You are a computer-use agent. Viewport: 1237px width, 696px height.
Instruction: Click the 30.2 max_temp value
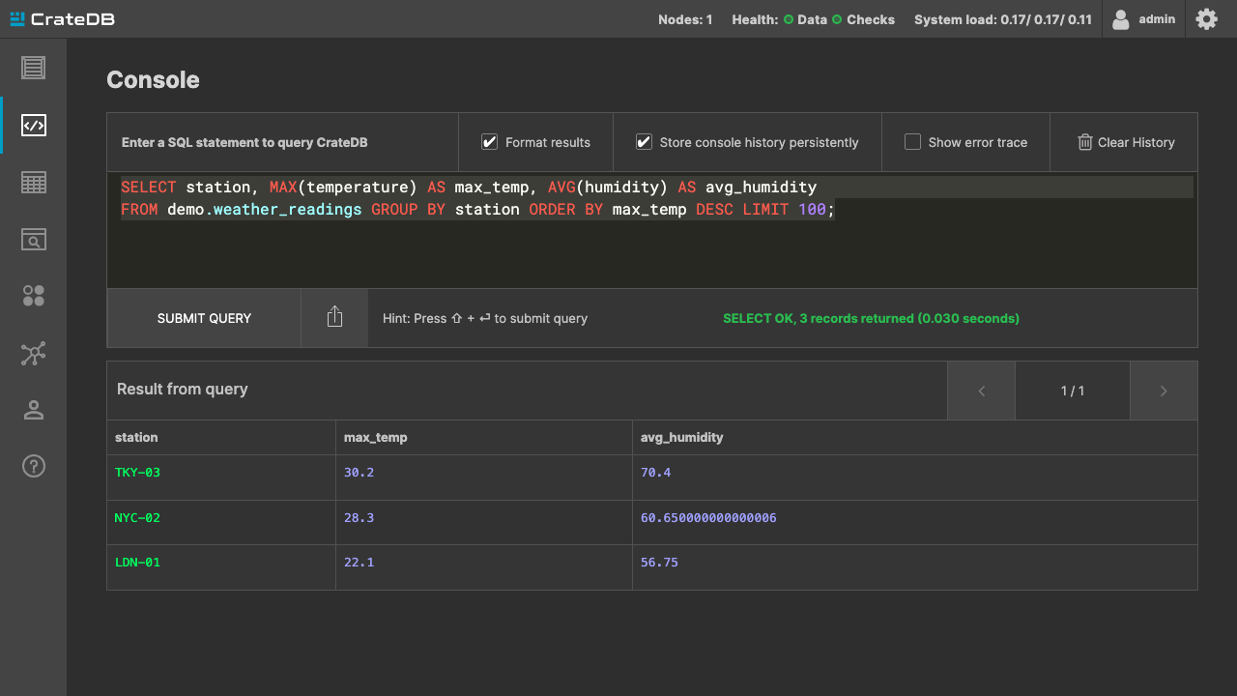point(359,473)
